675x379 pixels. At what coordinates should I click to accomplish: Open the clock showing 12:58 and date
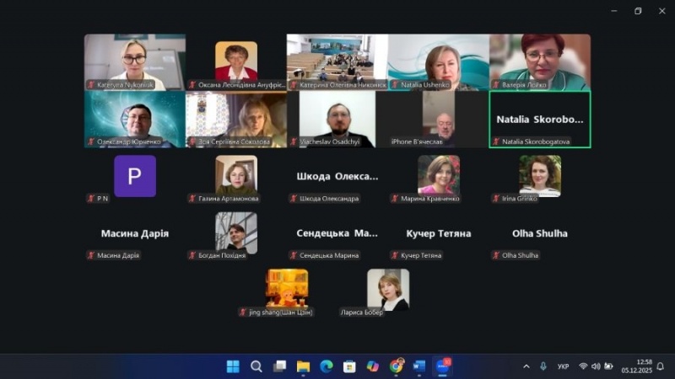click(x=637, y=366)
